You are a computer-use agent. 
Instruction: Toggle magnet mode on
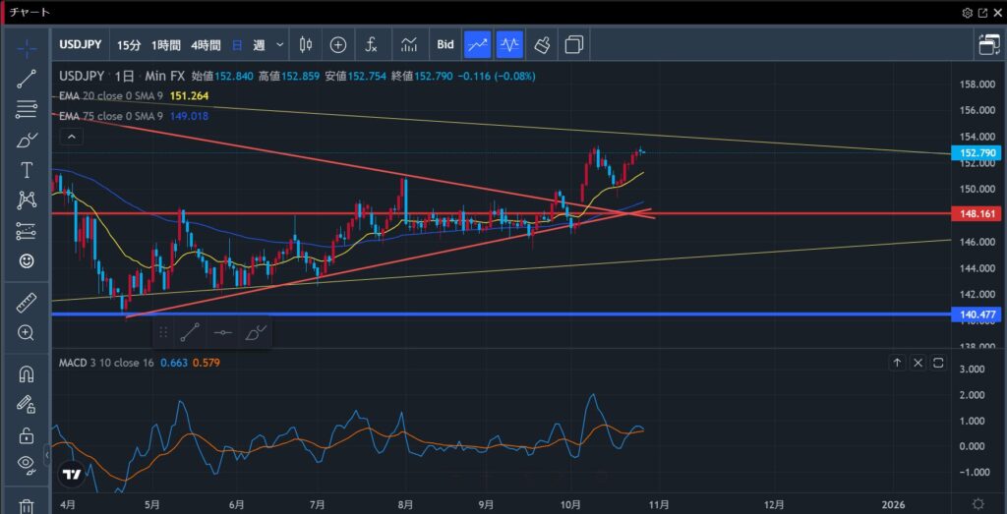[27, 374]
